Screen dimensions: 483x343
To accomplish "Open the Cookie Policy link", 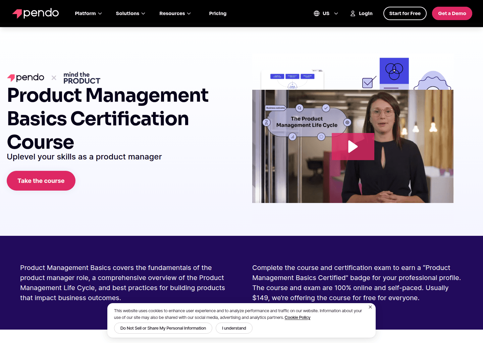I will pos(297,317).
